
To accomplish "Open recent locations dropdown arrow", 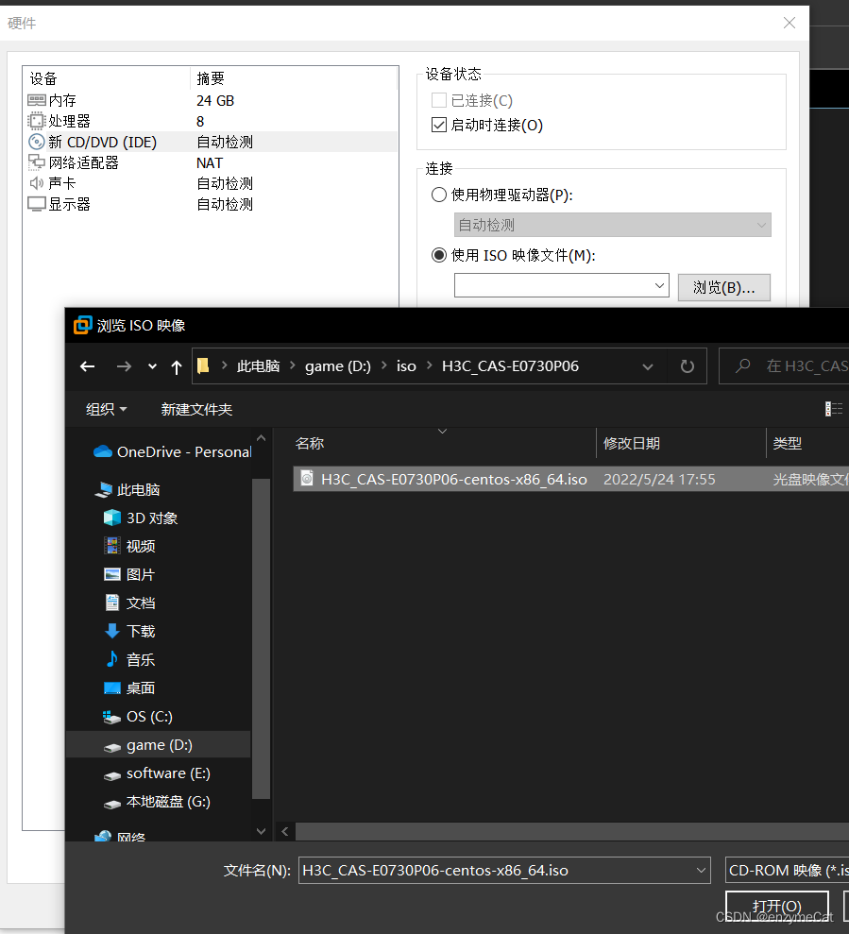I will pos(153,366).
